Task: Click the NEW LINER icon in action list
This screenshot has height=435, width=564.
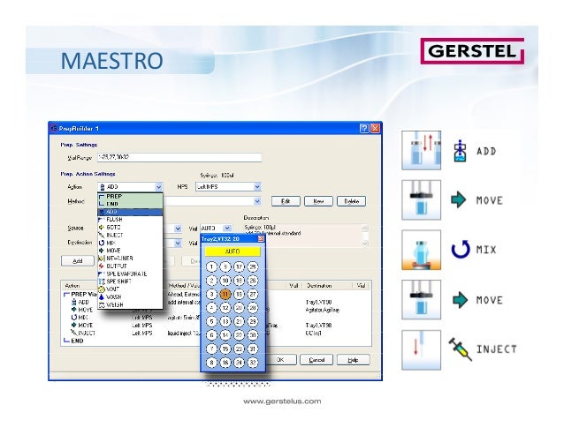Action: click(102, 258)
